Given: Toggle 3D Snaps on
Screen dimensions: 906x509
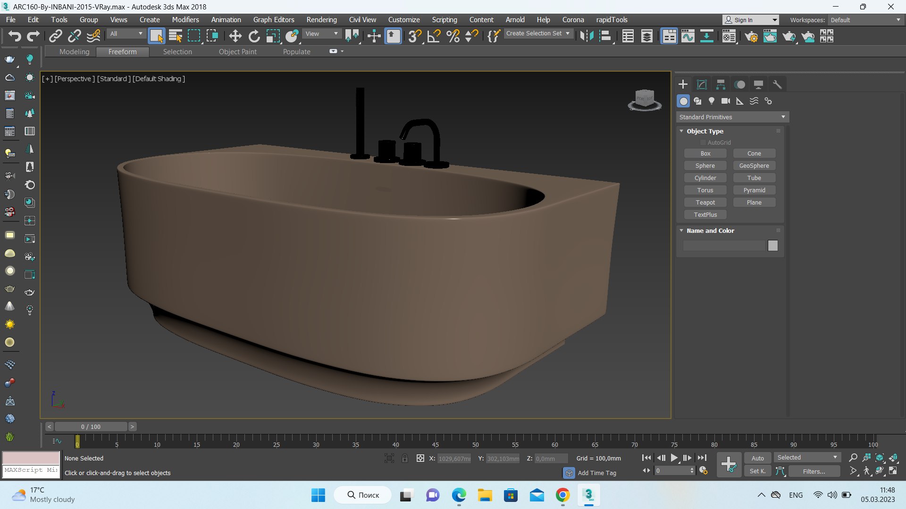Looking at the screenshot, I should click(x=415, y=36).
